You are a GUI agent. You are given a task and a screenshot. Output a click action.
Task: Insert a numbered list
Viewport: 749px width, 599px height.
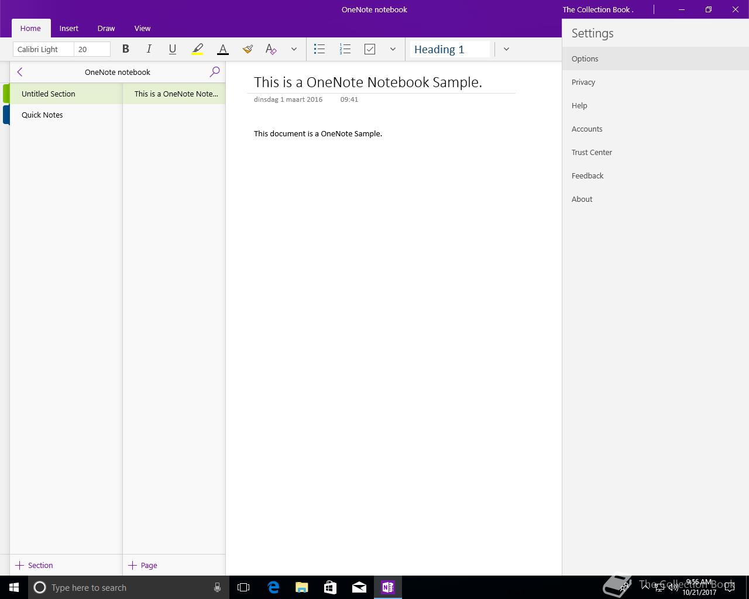coord(345,49)
